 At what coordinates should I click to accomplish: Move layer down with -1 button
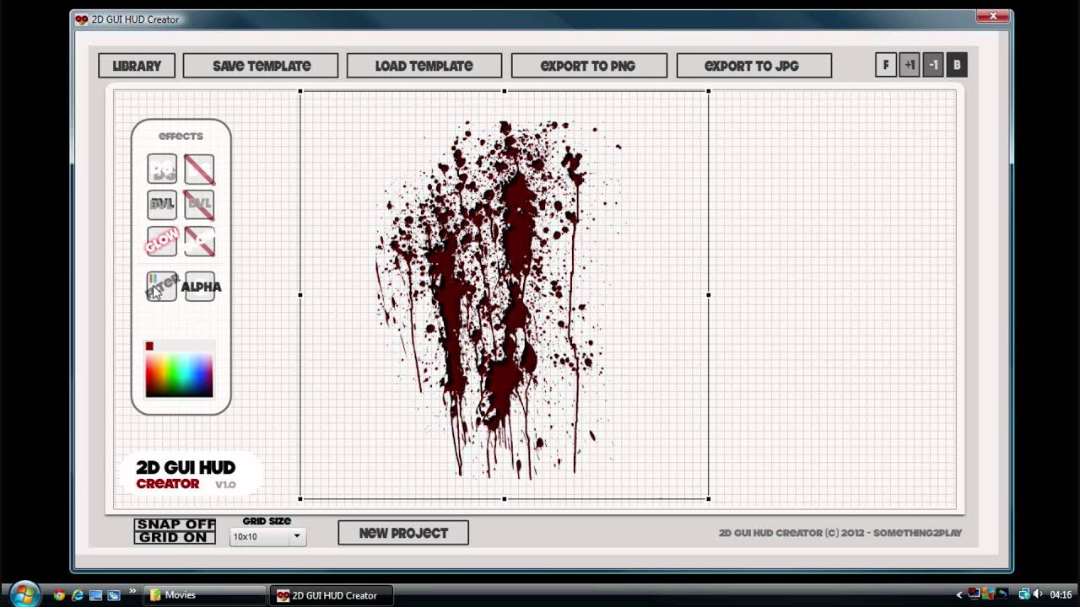(x=933, y=65)
